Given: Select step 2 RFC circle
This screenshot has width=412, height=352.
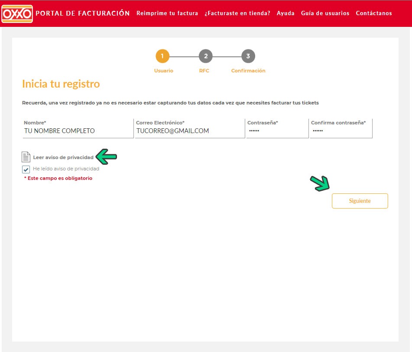Looking at the screenshot, I should coord(206,56).
